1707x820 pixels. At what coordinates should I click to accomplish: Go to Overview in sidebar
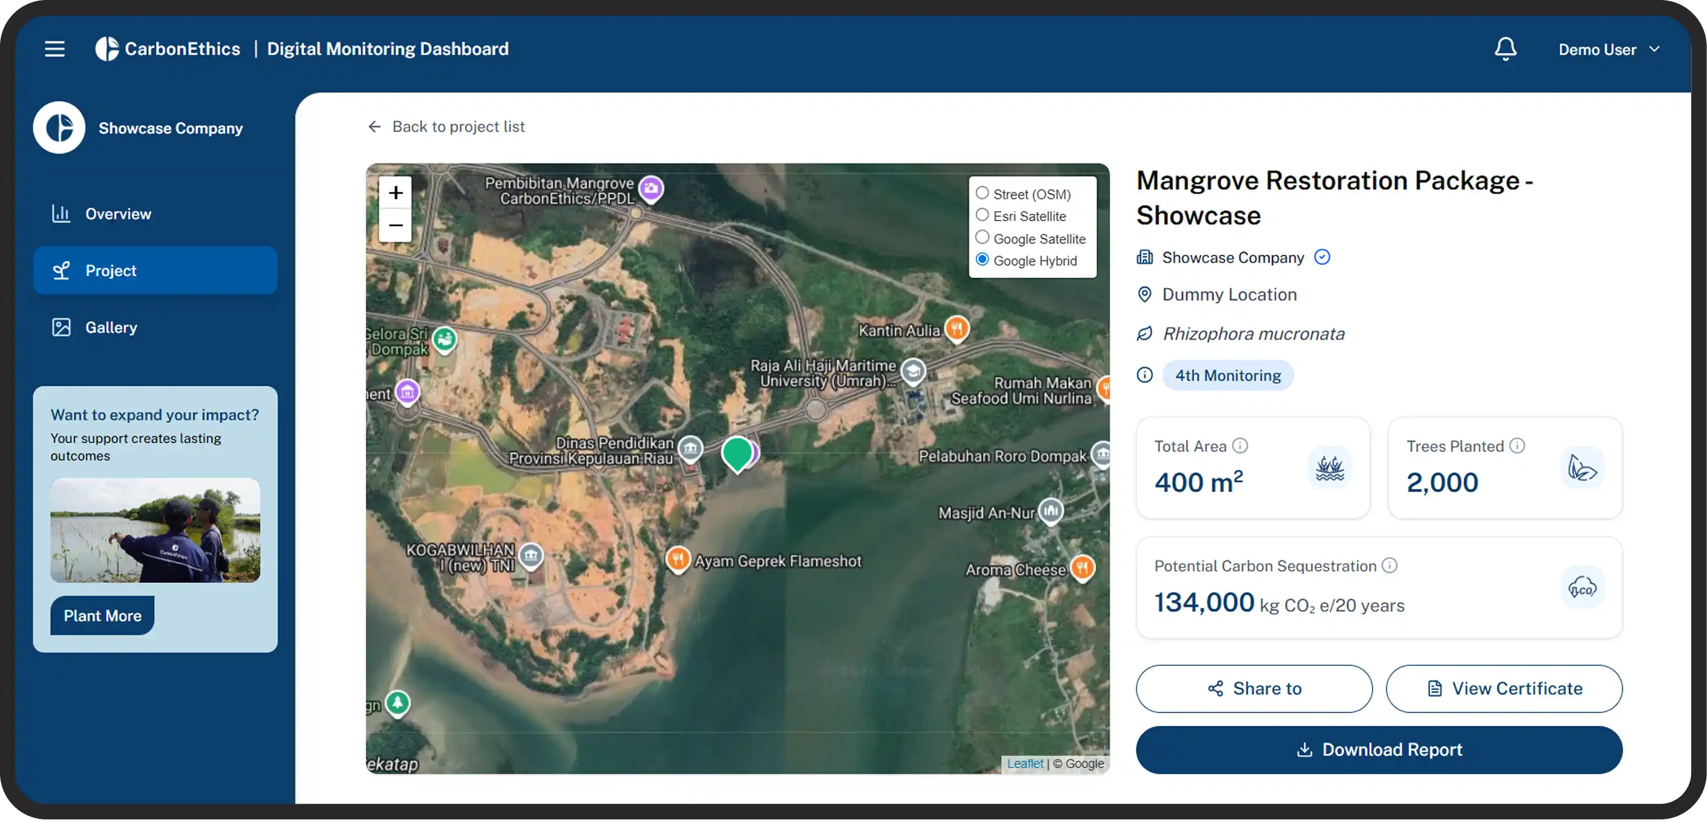[155, 214]
